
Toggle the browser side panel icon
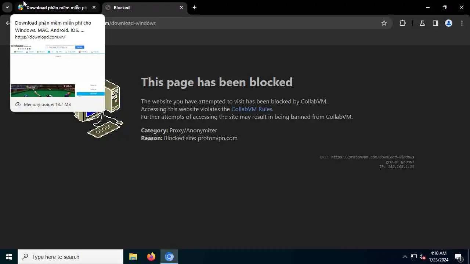435,23
